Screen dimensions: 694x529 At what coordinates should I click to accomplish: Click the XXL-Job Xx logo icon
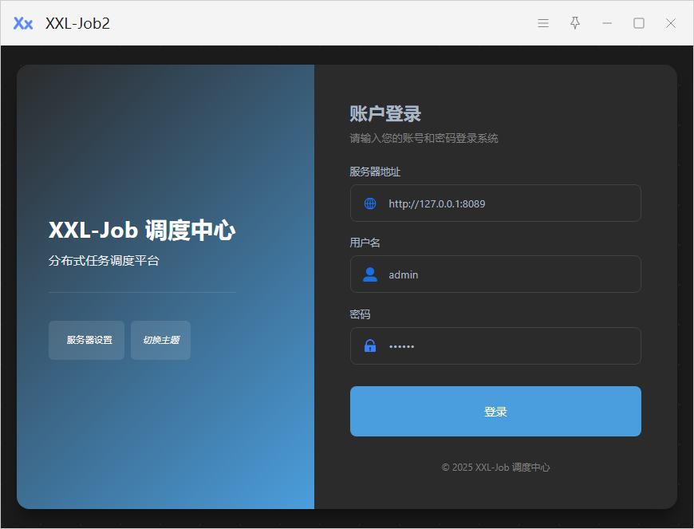coord(23,23)
